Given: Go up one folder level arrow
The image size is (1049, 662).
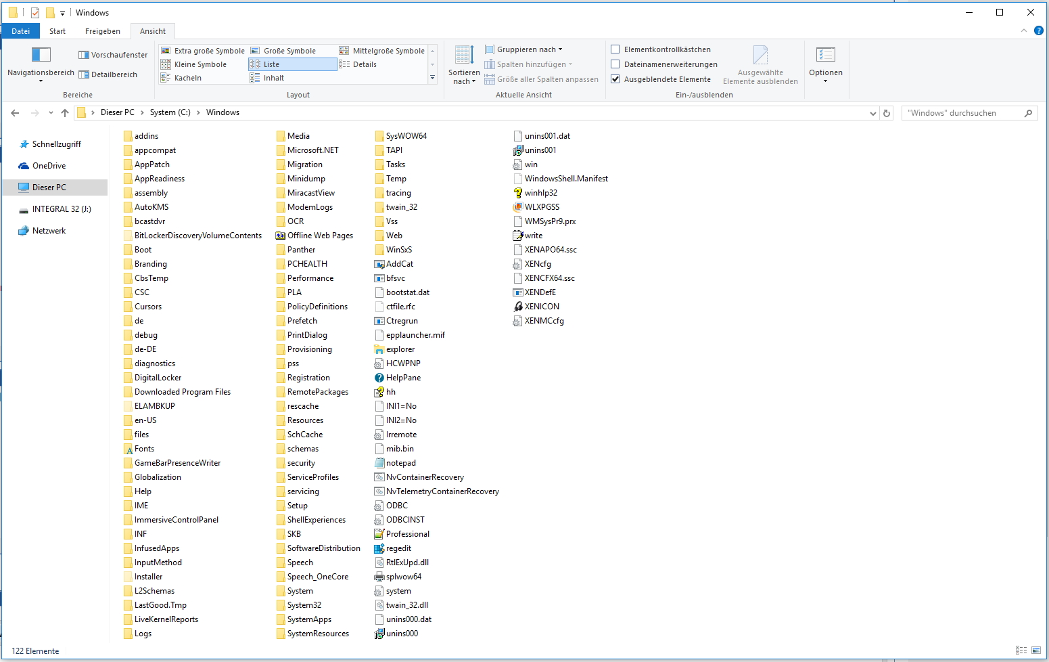Looking at the screenshot, I should tap(65, 113).
